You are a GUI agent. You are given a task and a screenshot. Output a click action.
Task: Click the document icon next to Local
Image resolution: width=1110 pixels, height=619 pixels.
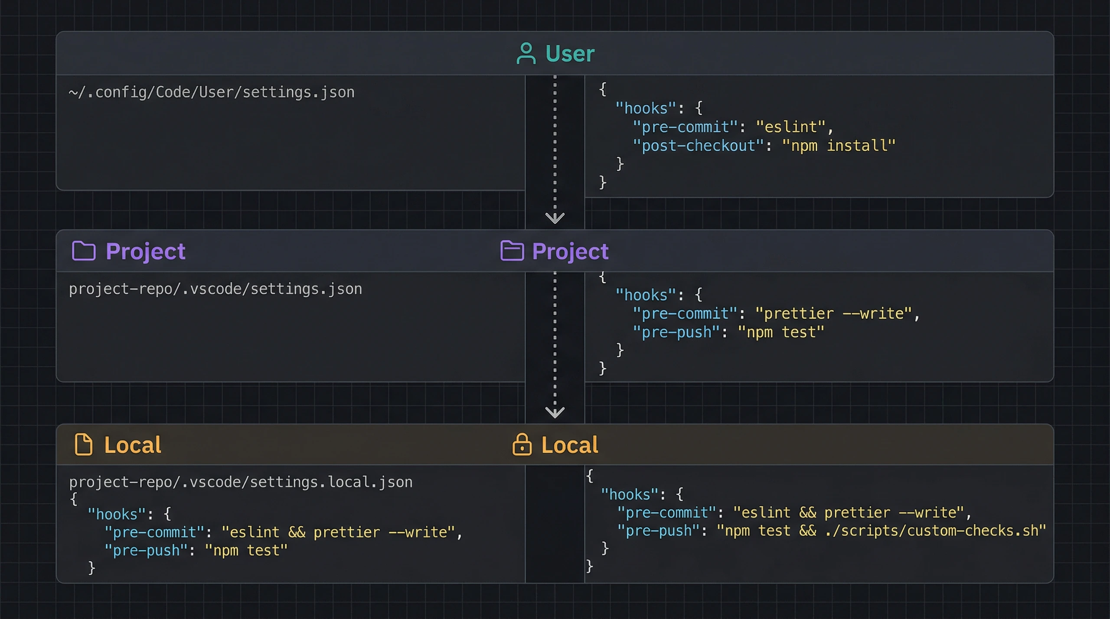pyautogui.click(x=85, y=444)
